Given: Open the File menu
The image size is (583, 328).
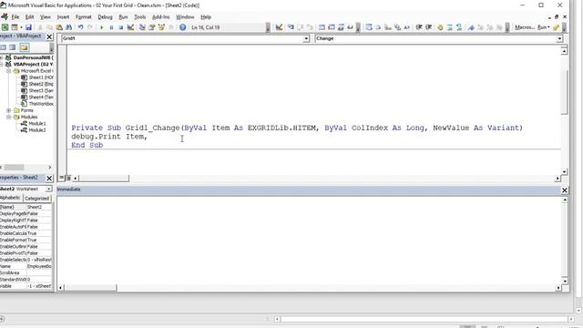Looking at the screenshot, I should click(15, 16).
